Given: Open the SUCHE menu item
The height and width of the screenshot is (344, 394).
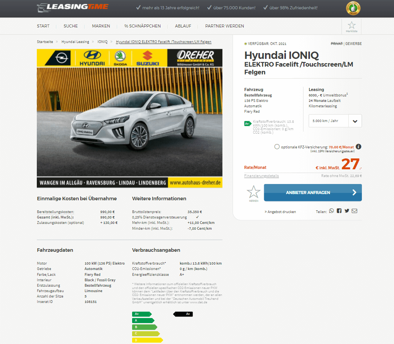Looking at the screenshot, I should (x=71, y=26).
